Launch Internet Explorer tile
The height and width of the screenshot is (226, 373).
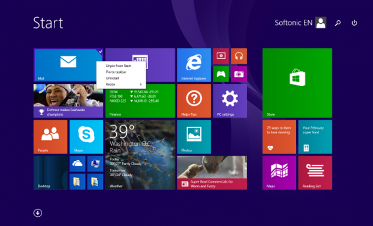click(x=194, y=65)
